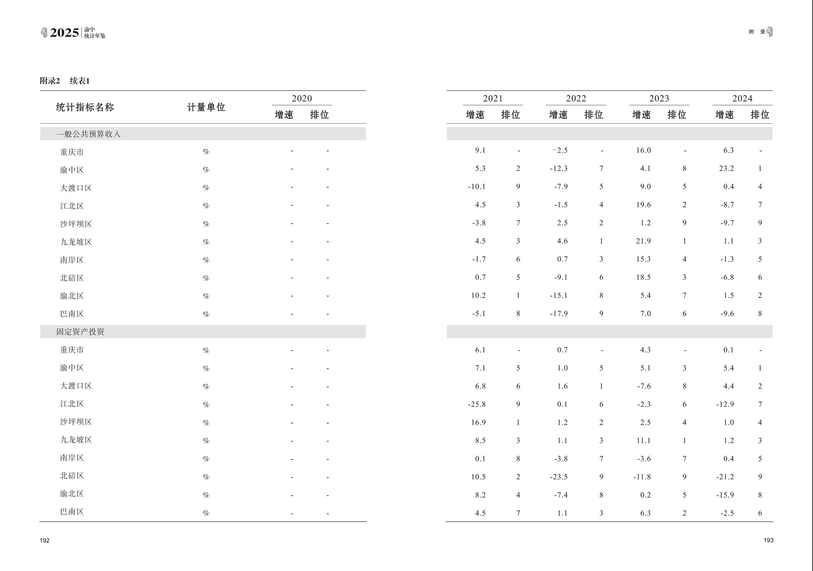Click the 2022 year column header
This screenshot has width=813, height=571.
576,98
